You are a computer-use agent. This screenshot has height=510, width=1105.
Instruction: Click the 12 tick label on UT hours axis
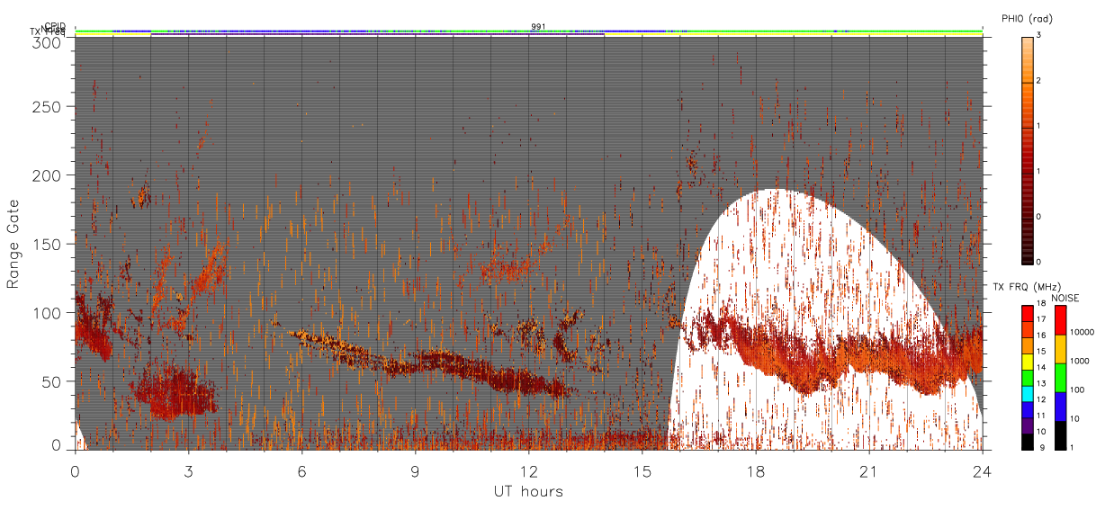[x=529, y=471]
